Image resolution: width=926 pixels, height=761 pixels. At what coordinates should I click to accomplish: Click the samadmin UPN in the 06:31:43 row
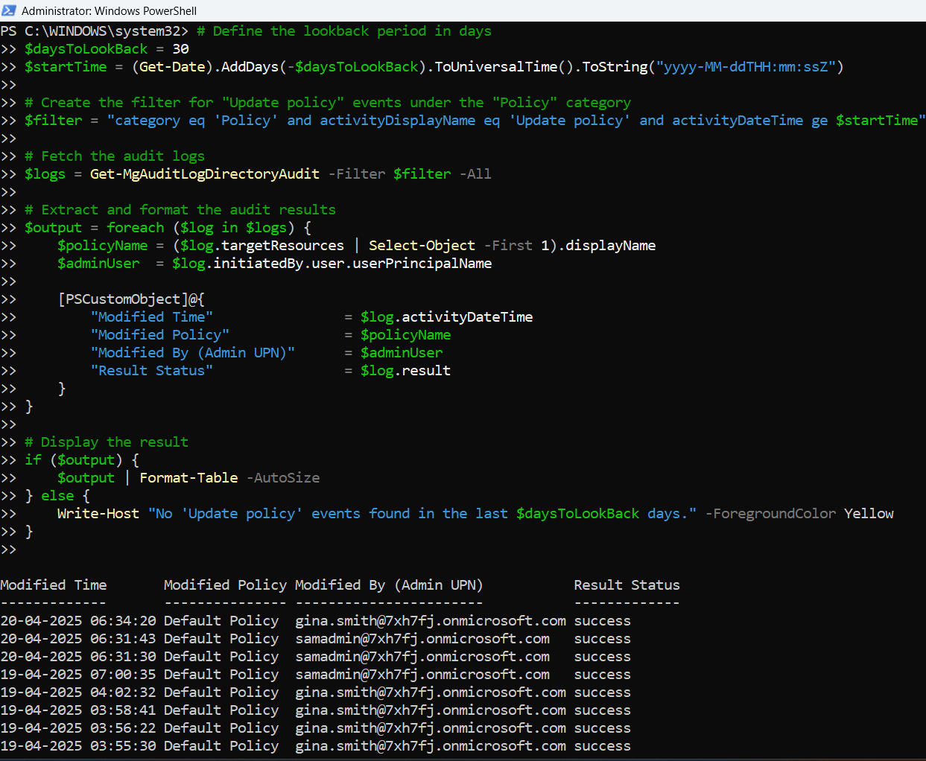pyautogui.click(x=422, y=639)
